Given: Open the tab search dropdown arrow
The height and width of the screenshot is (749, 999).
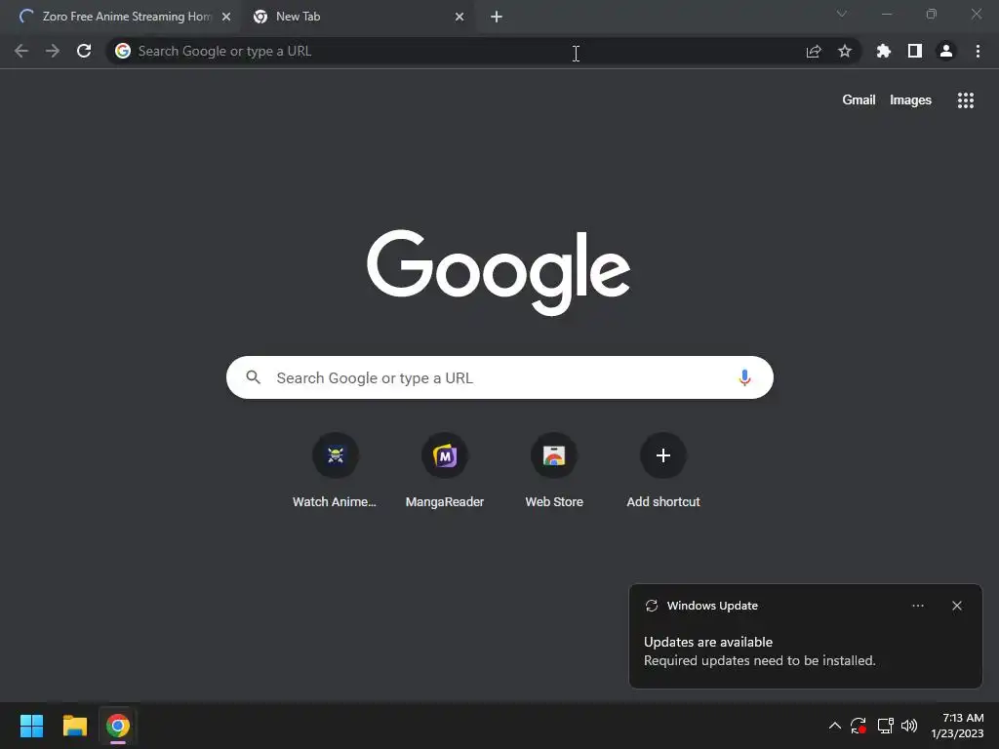Looking at the screenshot, I should pyautogui.click(x=842, y=14).
